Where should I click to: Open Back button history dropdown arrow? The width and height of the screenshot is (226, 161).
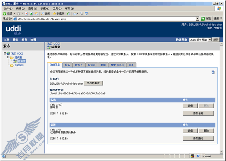click(14, 14)
